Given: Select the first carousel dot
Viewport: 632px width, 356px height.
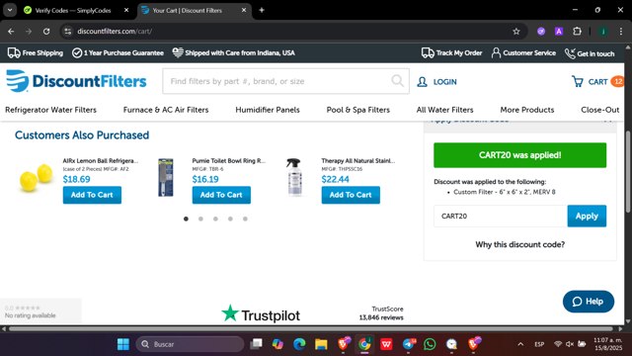Looking at the screenshot, I should (186, 219).
